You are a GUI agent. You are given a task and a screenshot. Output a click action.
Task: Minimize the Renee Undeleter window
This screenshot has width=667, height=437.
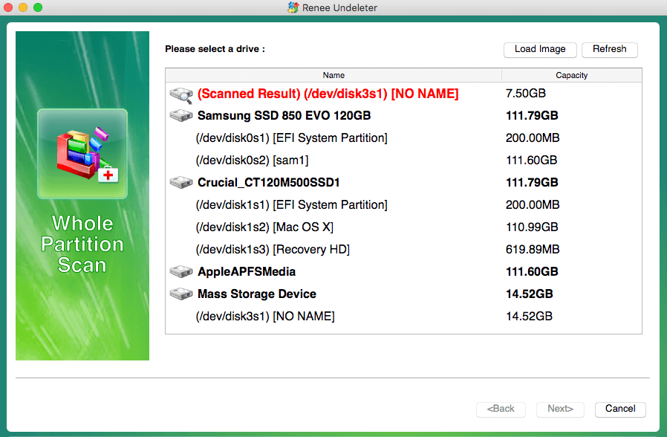point(23,7)
